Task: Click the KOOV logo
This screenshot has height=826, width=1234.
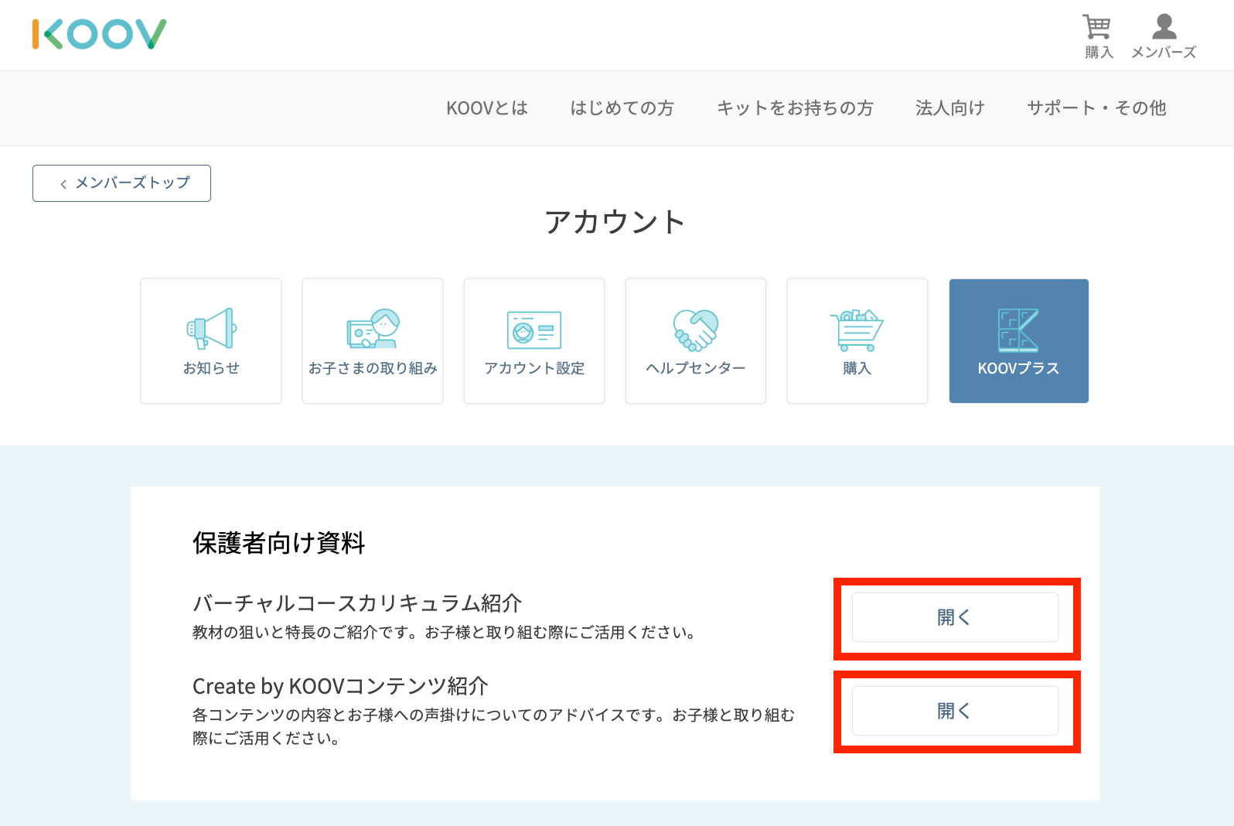Action: 99,35
